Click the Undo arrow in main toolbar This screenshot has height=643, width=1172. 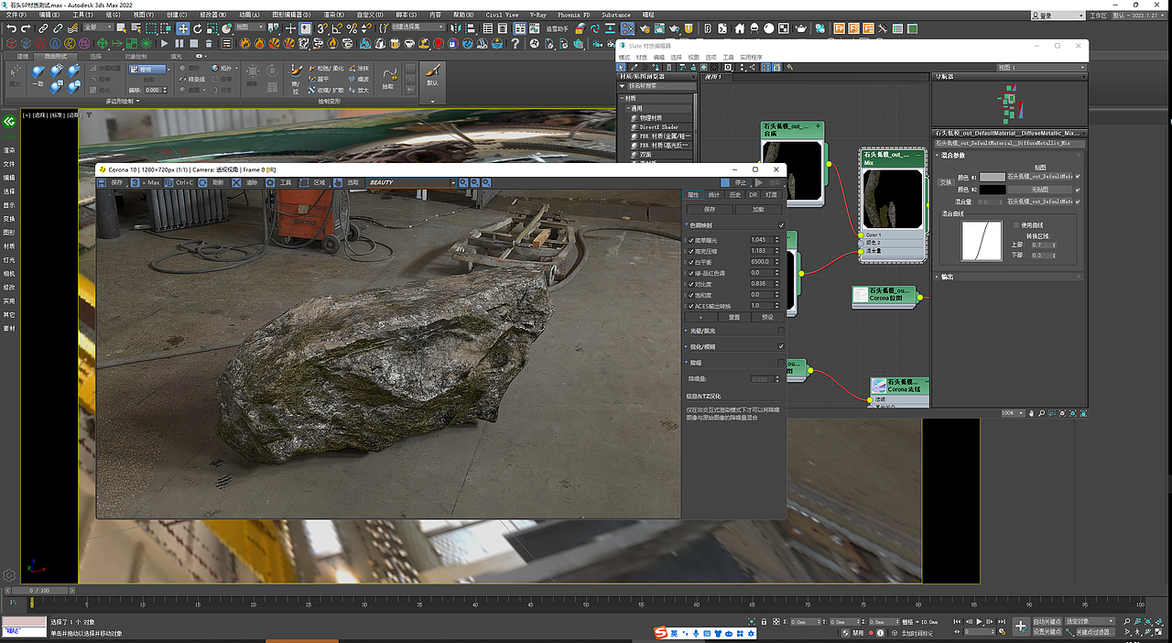[11, 29]
